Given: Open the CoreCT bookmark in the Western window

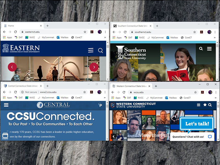Looking at the screenshot, I should pos(185,98).
